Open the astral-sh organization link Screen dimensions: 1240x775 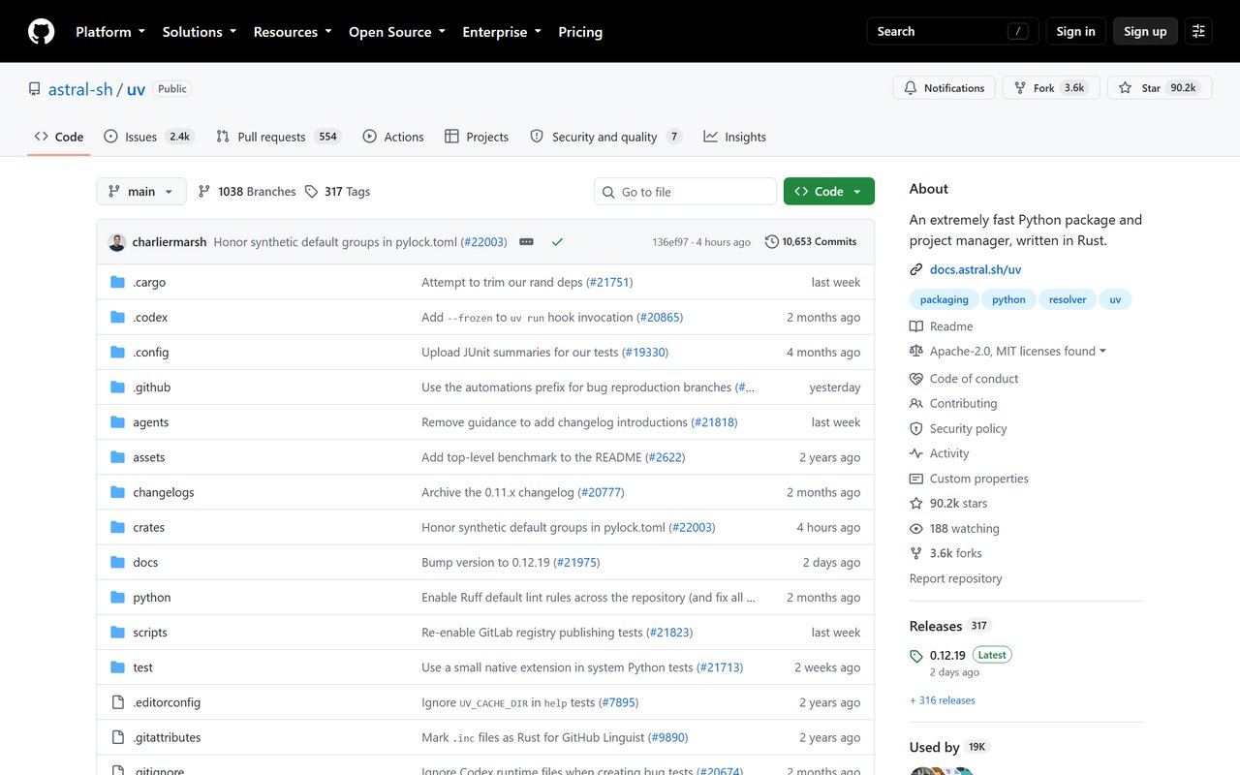tap(81, 89)
